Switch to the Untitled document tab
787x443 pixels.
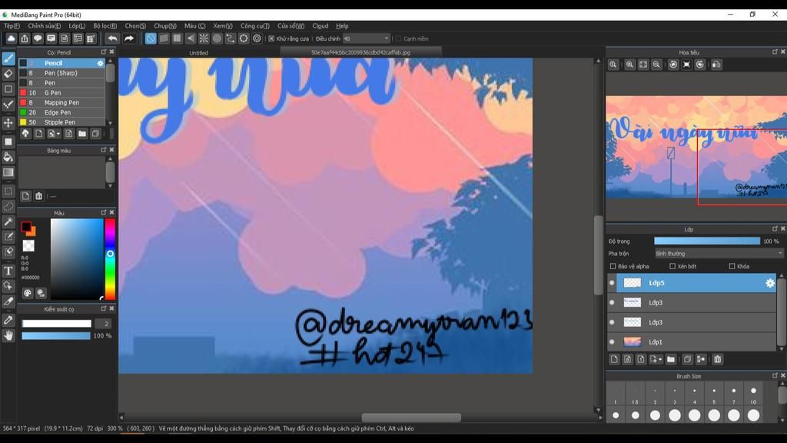(199, 53)
